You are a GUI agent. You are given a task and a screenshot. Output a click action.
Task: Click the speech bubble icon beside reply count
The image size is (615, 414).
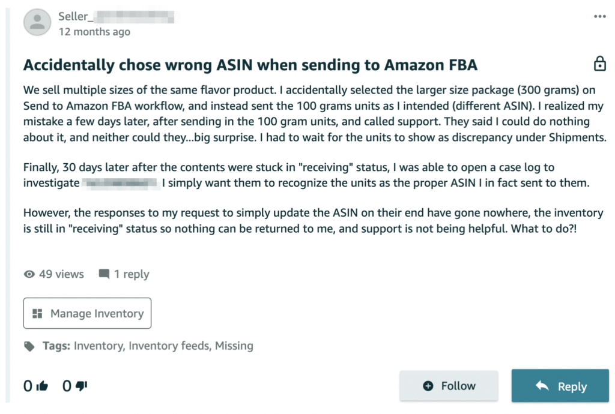(104, 274)
